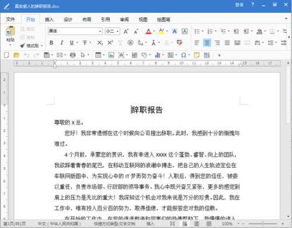
Task: Toggle subscript formatting
Action: pos(100,43)
